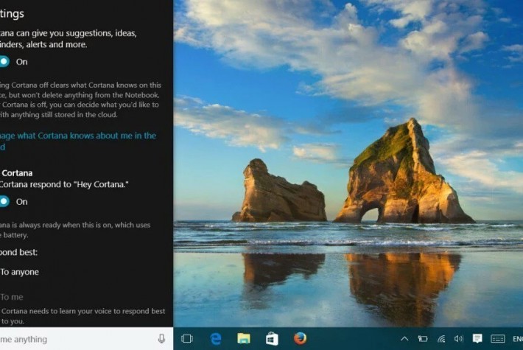The width and height of the screenshot is (523, 350).
Task: Select the "To anyone" response option
Action: 19,272
